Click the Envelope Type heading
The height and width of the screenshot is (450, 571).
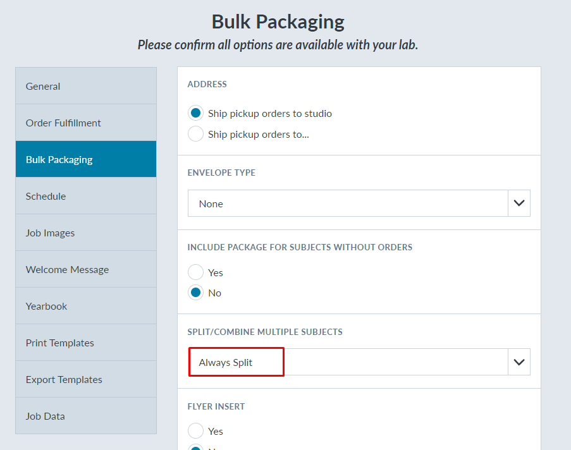[x=221, y=173]
